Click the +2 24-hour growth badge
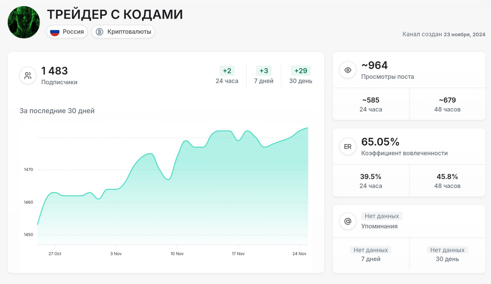The height and width of the screenshot is (284, 491). [x=227, y=71]
